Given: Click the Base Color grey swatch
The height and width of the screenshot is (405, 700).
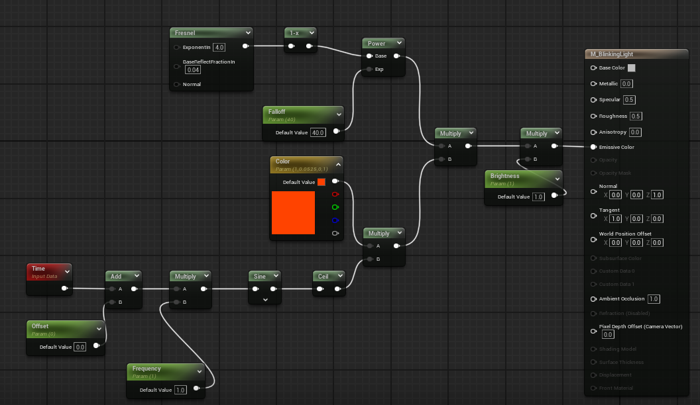Looking at the screenshot, I should pyautogui.click(x=631, y=67).
